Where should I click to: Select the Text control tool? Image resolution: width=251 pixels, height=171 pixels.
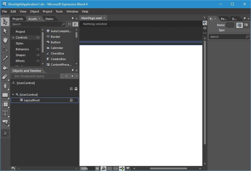tap(5, 113)
